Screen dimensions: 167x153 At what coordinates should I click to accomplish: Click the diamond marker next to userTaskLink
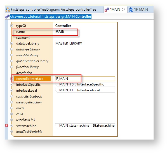[12, 120]
